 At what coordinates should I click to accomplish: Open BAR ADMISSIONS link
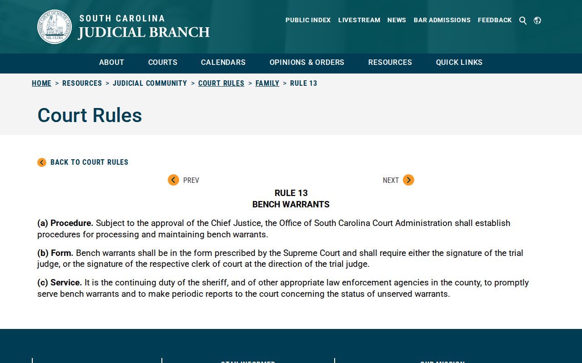click(x=442, y=20)
